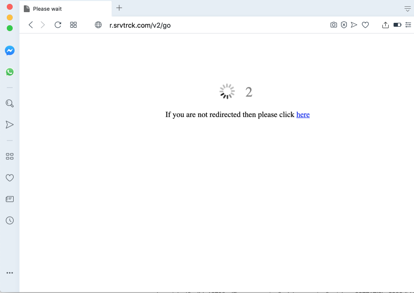Screen dimensions: 414x293
Task: Click the share icon in the toolbar
Action: 385,25
